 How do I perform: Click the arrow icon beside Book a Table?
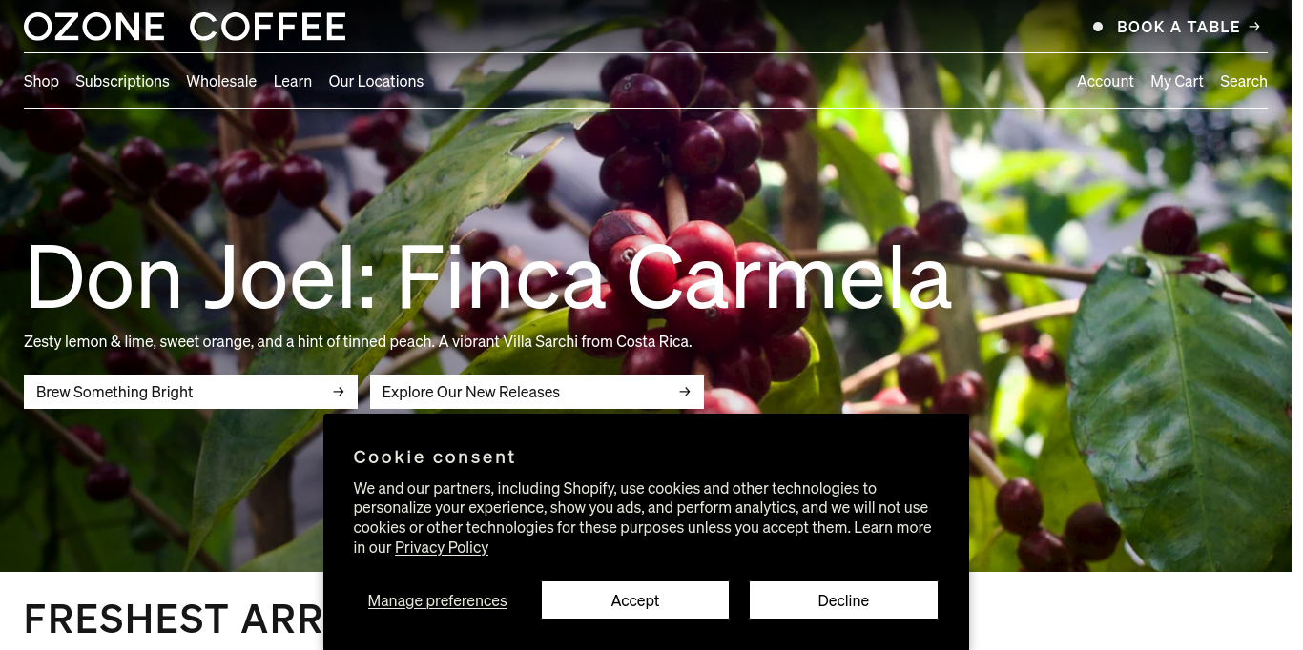tap(1254, 27)
